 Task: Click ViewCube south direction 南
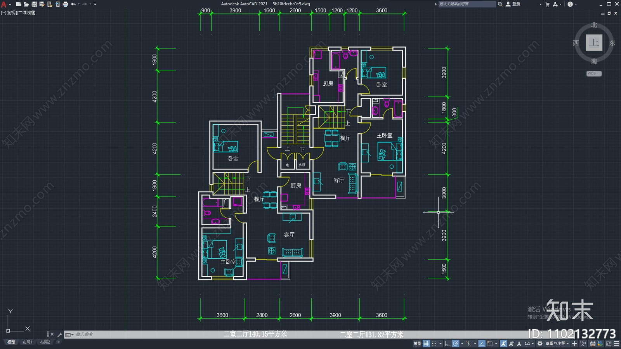pos(594,61)
